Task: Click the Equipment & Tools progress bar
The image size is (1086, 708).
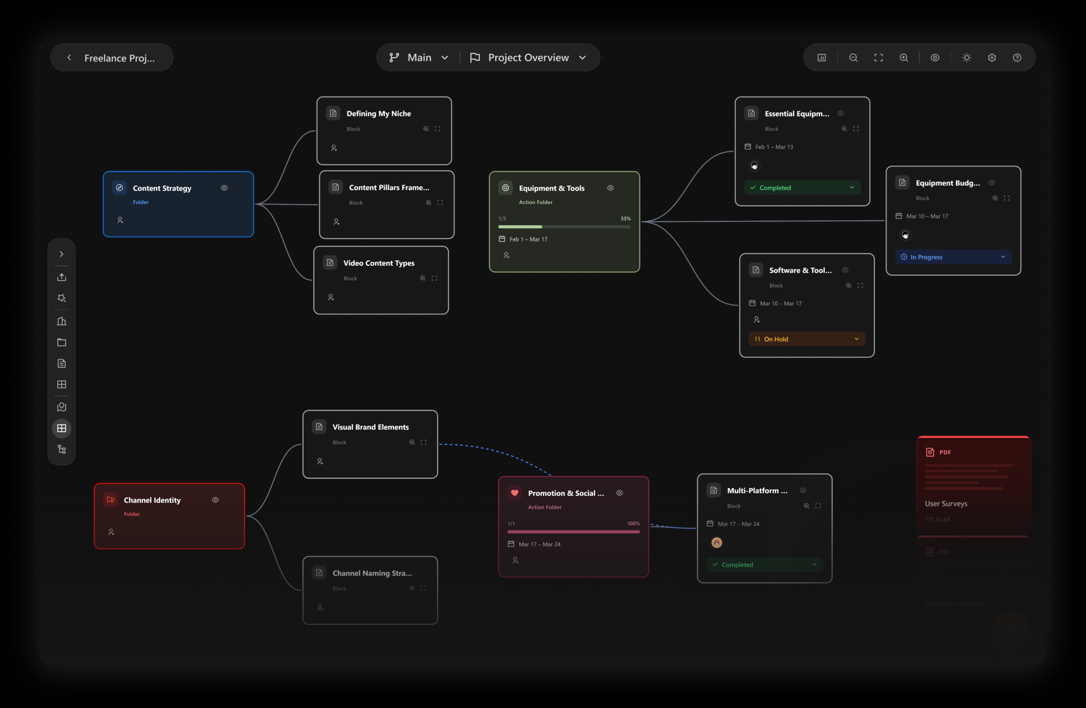Action: click(x=564, y=227)
